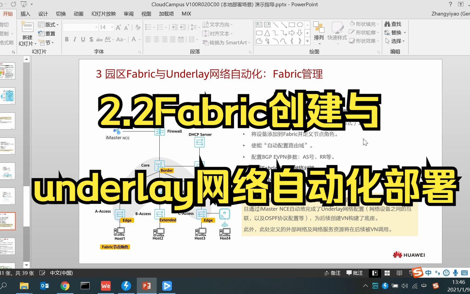Select the highlighted current slide thumbnail
Screen dimensions: 470x294
click(7, 221)
